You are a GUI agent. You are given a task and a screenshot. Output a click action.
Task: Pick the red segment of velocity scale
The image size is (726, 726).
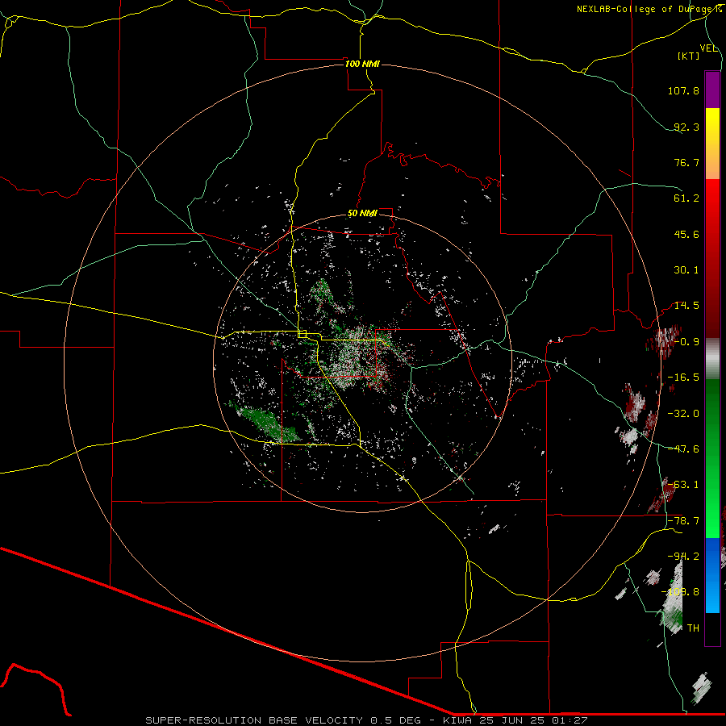712,258
